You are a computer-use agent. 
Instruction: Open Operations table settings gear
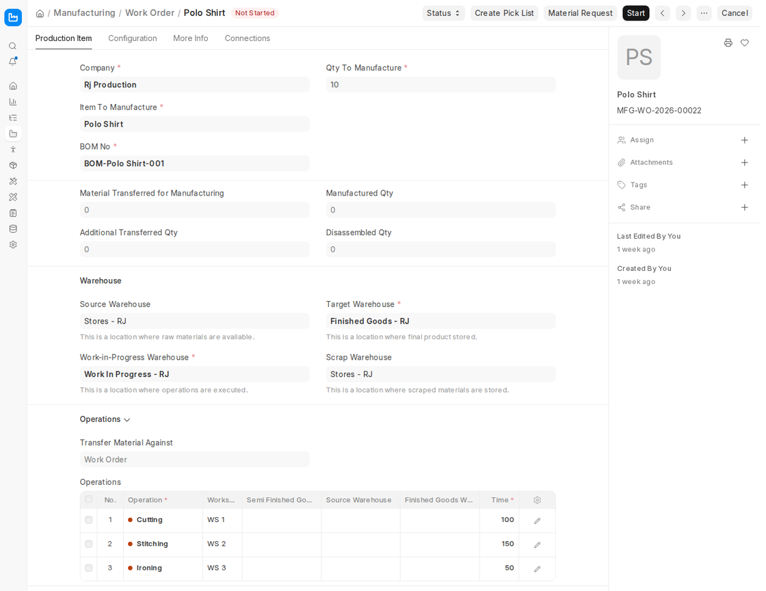(x=538, y=500)
